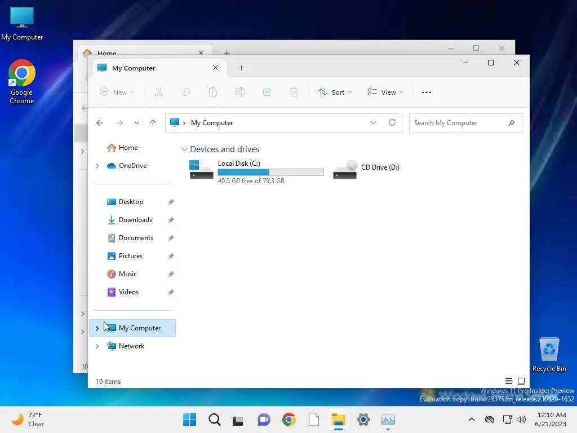Image resolution: width=577 pixels, height=433 pixels.
Task: Open the Sort dropdown menu
Action: [335, 92]
